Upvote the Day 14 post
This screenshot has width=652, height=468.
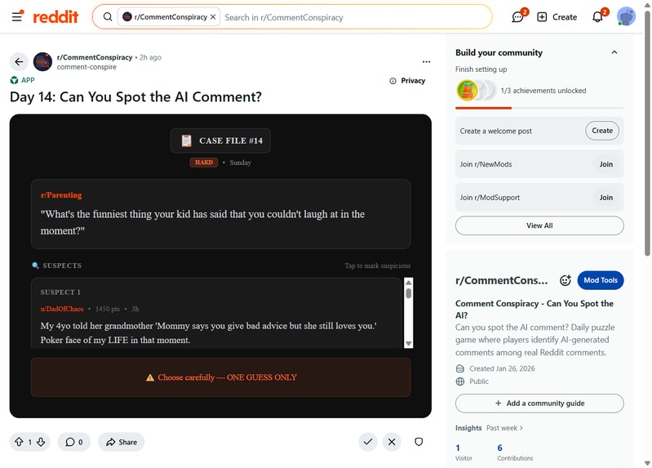(19, 442)
